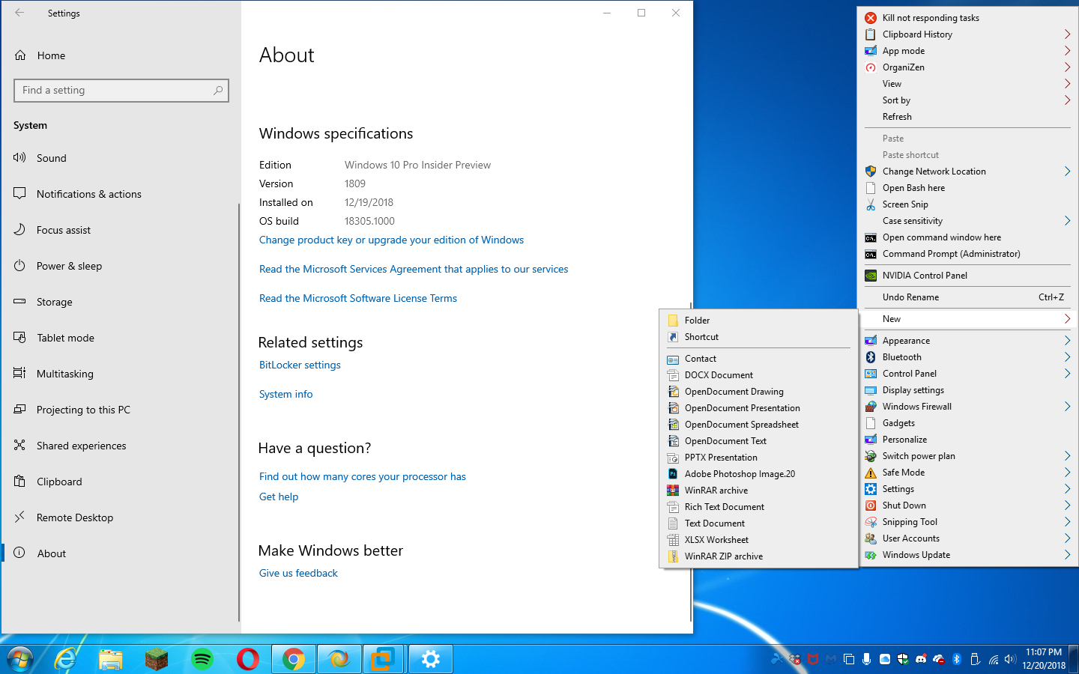Open Microsoft Services Agreement link
The width and height of the screenshot is (1079, 674).
tap(414, 269)
